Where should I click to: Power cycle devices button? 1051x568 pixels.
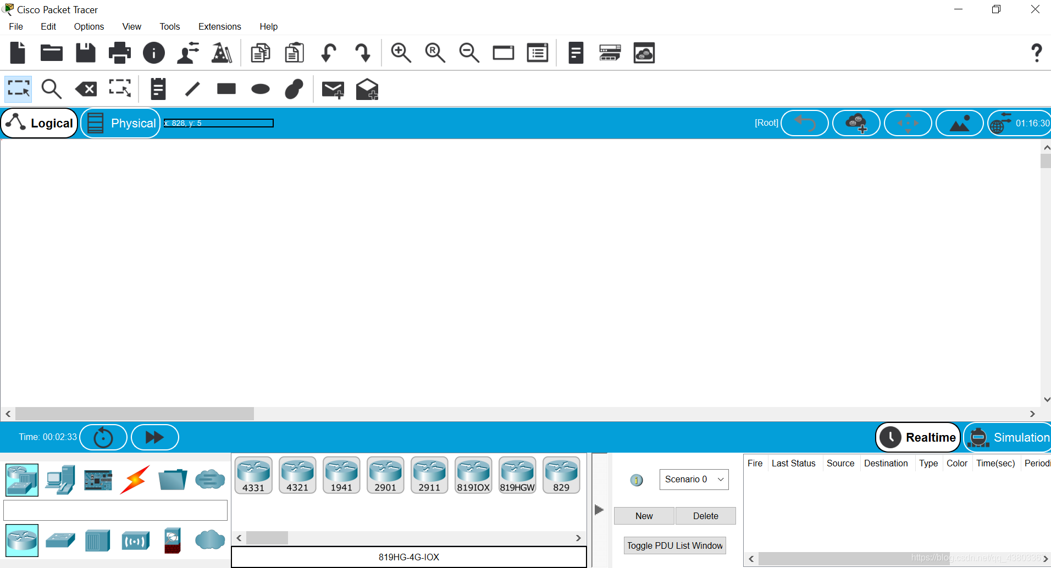click(103, 437)
